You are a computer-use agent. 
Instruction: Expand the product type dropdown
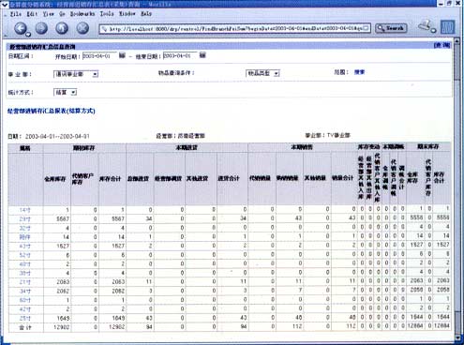(x=262, y=73)
